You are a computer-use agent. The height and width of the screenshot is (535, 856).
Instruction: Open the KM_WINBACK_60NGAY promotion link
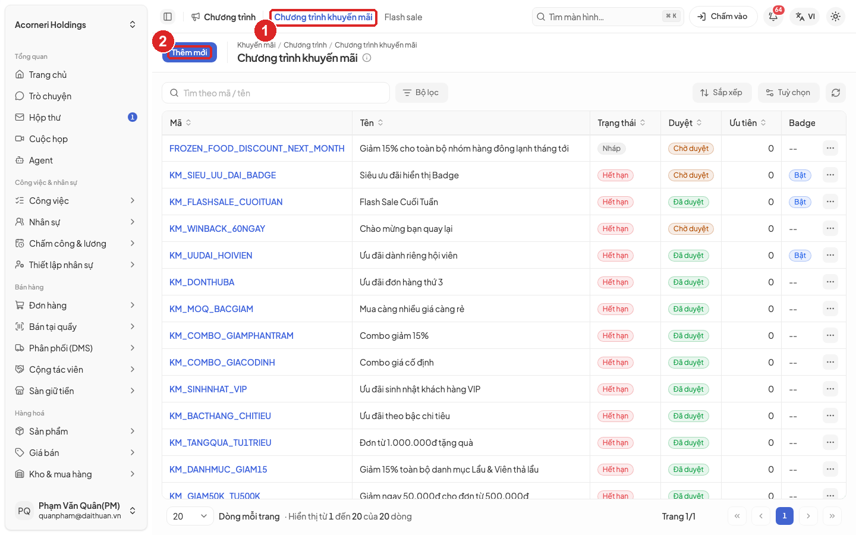217,229
